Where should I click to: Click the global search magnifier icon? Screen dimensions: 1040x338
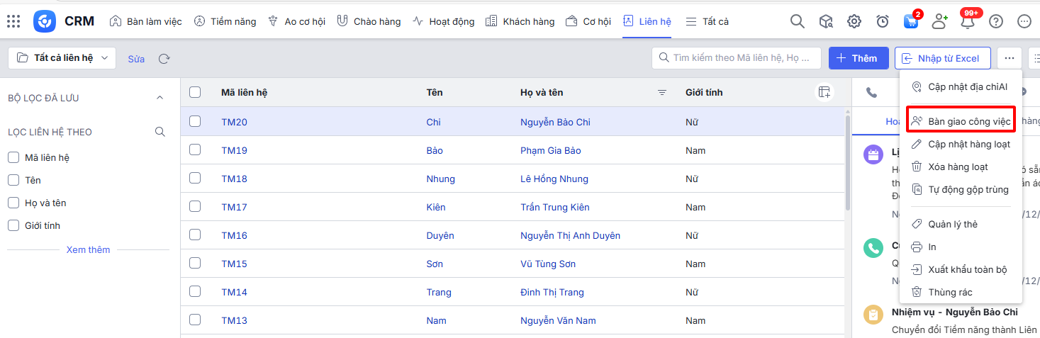point(798,21)
